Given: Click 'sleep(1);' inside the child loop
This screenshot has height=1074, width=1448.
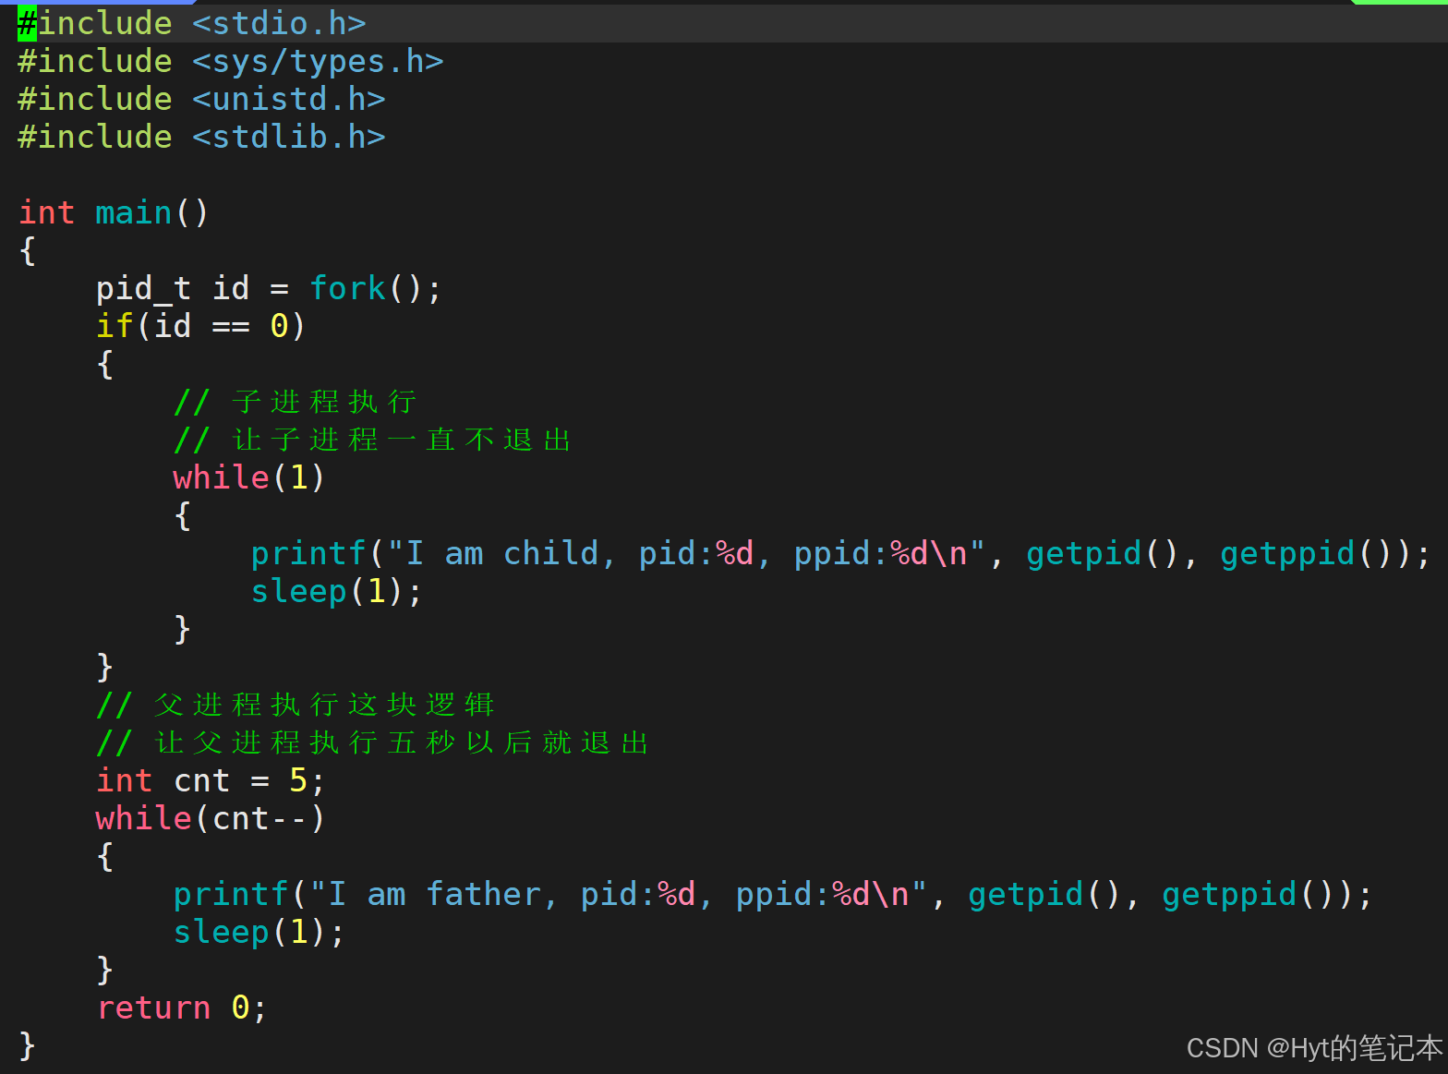Looking at the screenshot, I should click(x=336, y=591).
